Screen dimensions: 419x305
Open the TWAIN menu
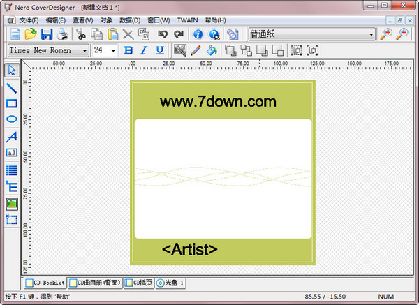[x=188, y=20]
